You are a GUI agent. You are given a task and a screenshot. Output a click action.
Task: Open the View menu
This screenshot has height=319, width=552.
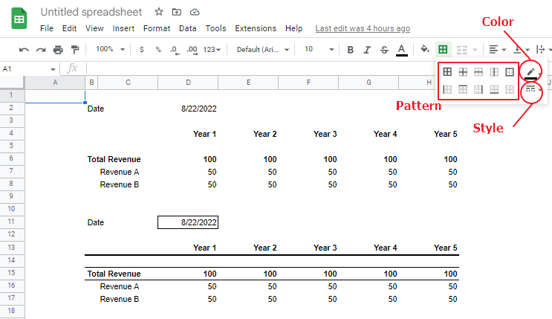(x=94, y=28)
